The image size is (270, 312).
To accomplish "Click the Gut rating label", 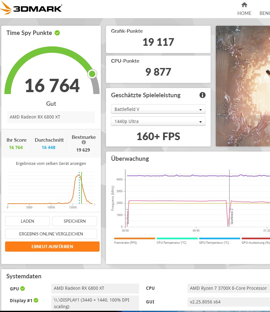I will (x=51, y=104).
